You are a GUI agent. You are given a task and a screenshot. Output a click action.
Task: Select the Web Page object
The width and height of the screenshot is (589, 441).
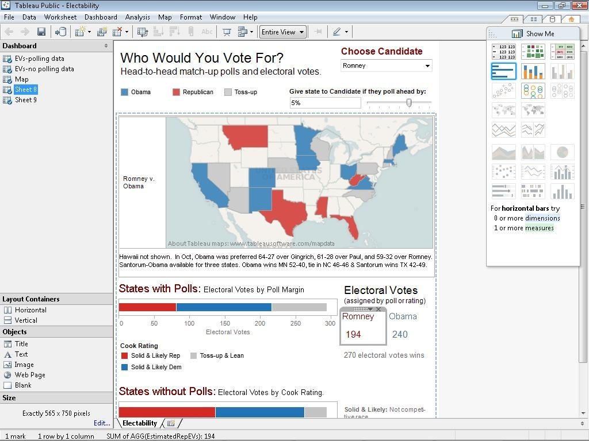[30, 375]
